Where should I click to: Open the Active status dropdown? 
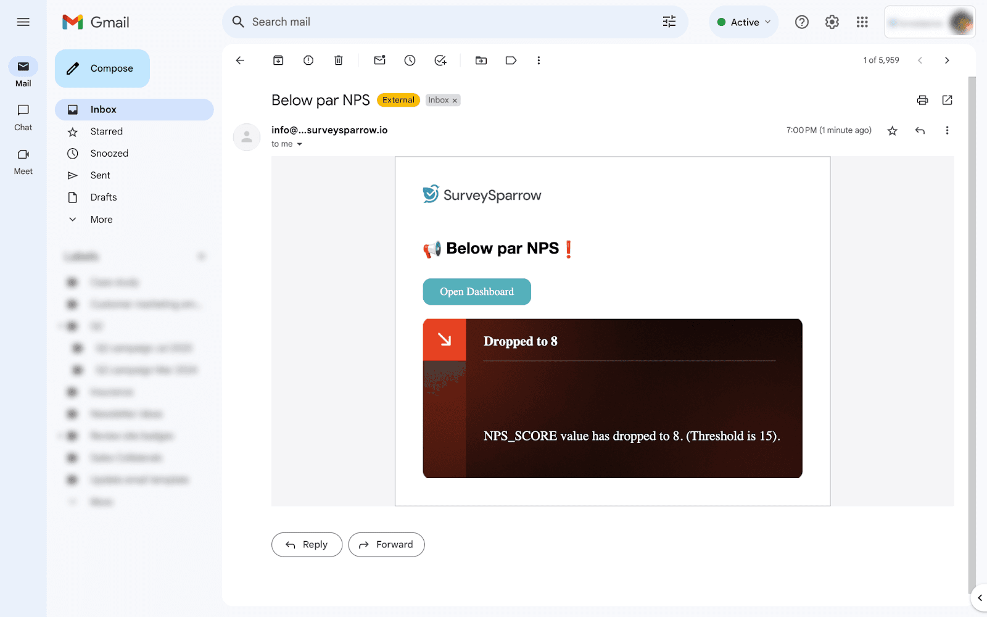pyautogui.click(x=744, y=22)
